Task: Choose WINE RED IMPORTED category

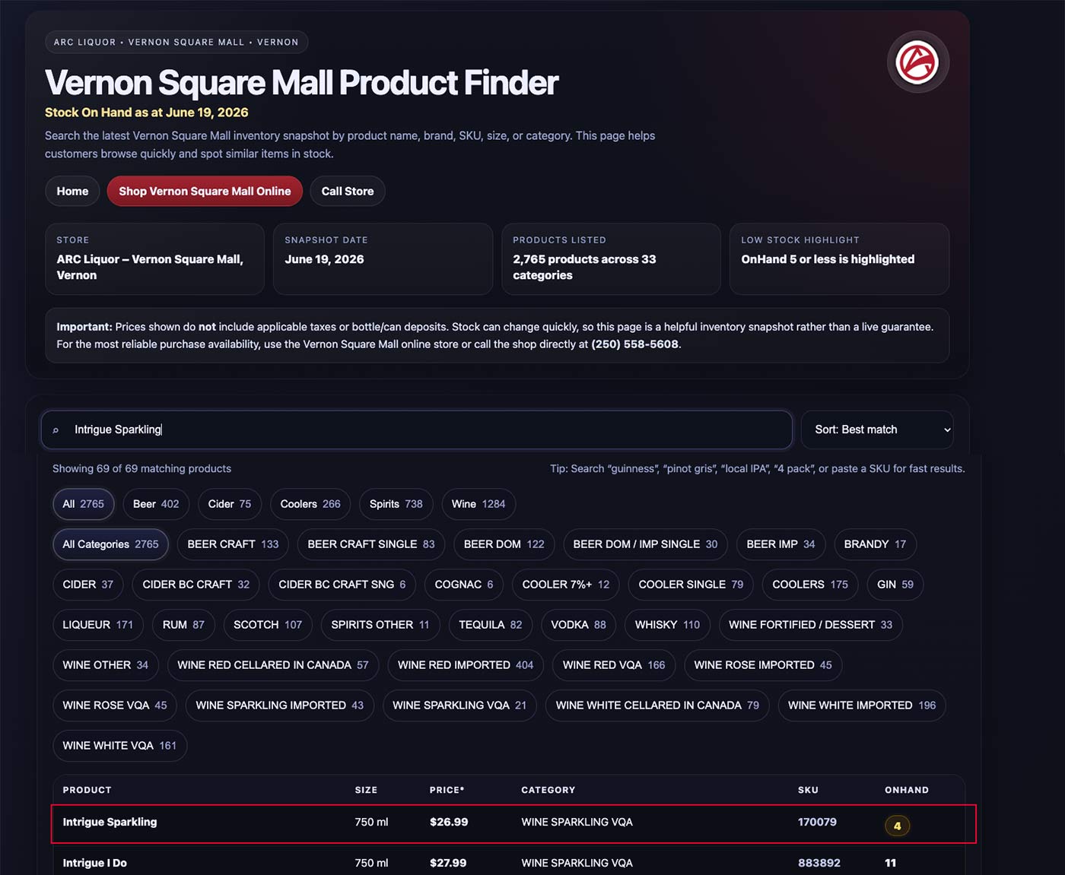Action: point(466,665)
